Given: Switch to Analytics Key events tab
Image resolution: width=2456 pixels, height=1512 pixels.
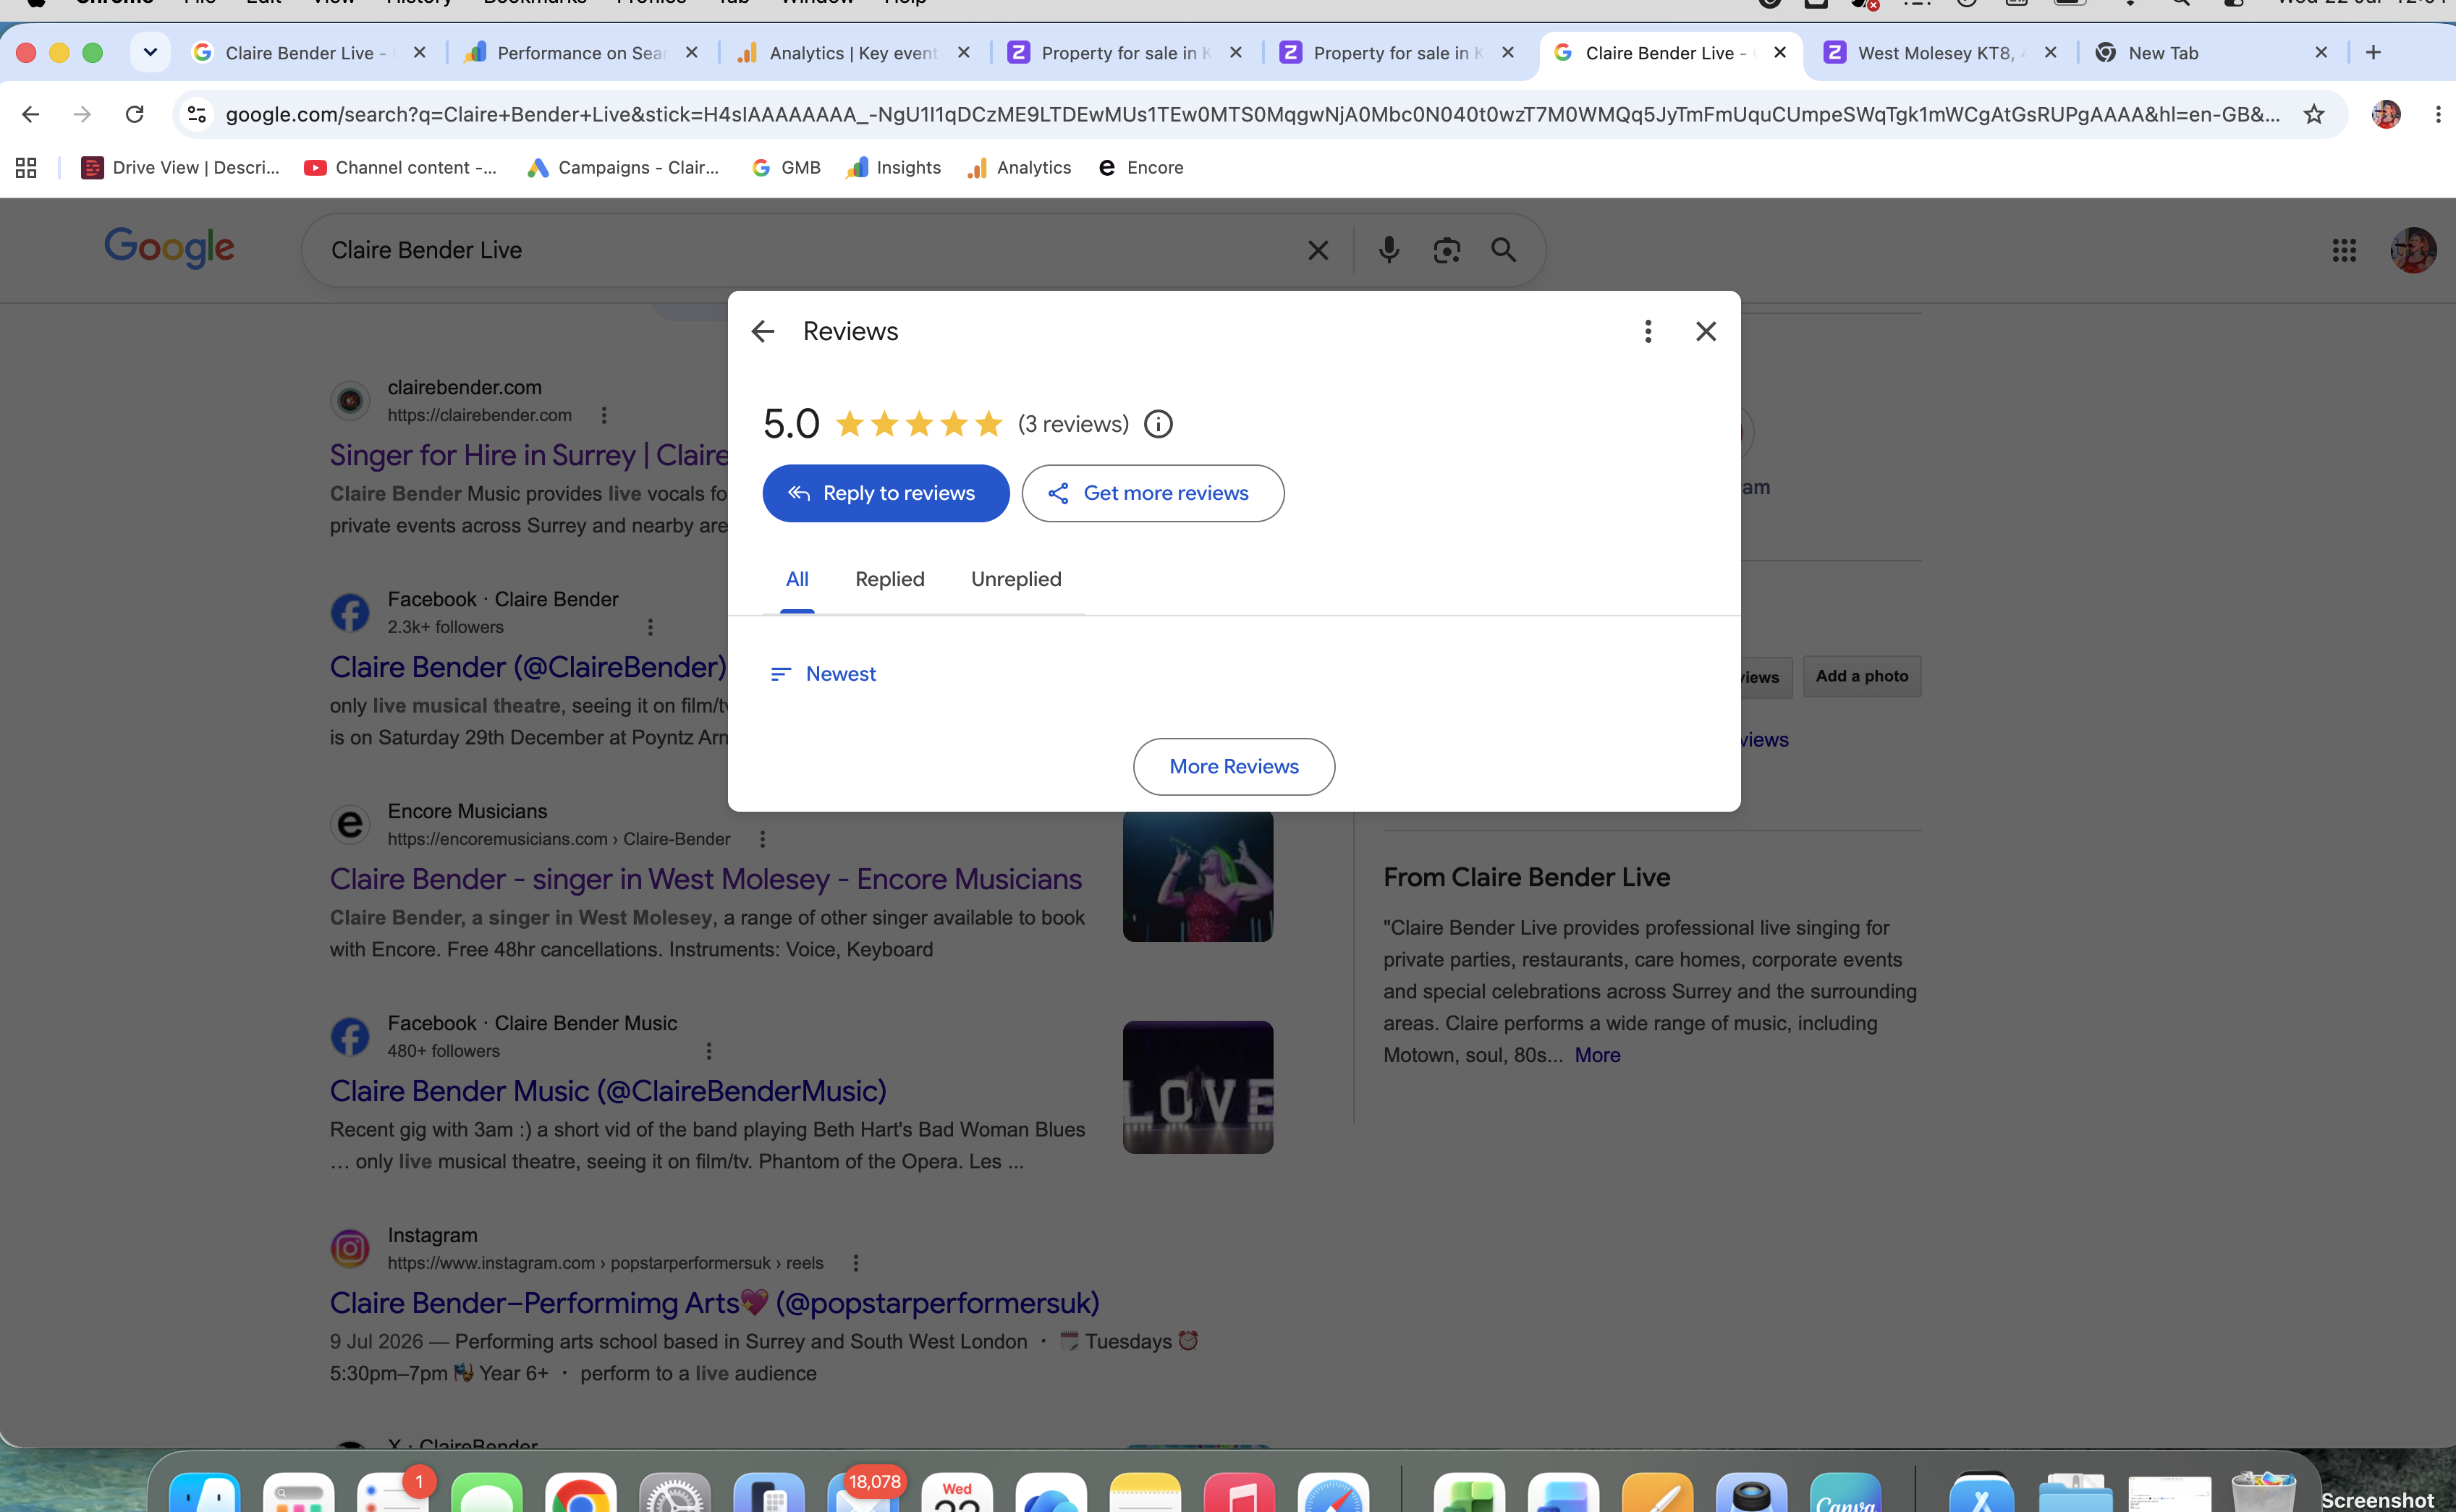Looking at the screenshot, I should click(853, 52).
